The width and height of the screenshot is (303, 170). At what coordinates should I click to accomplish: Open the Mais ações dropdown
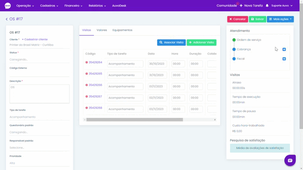click(x=280, y=19)
